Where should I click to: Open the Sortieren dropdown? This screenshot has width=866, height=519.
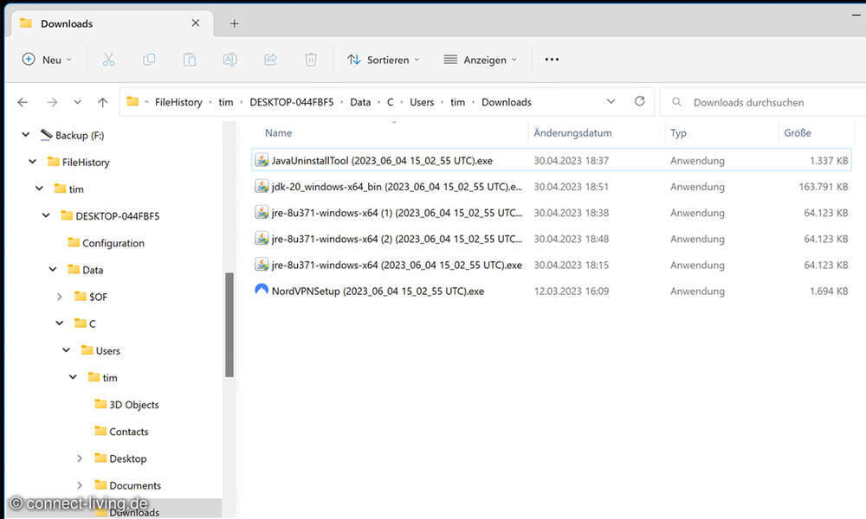click(381, 60)
